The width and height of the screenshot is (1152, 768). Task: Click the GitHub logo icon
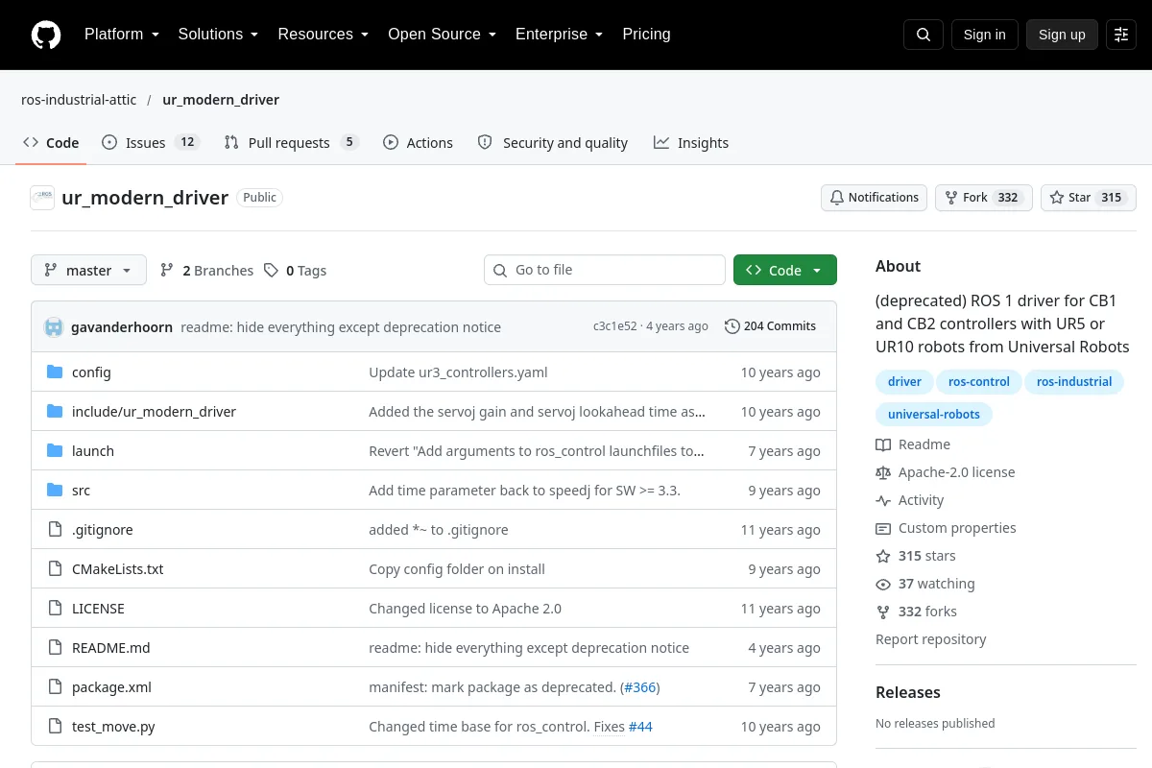pos(46,35)
